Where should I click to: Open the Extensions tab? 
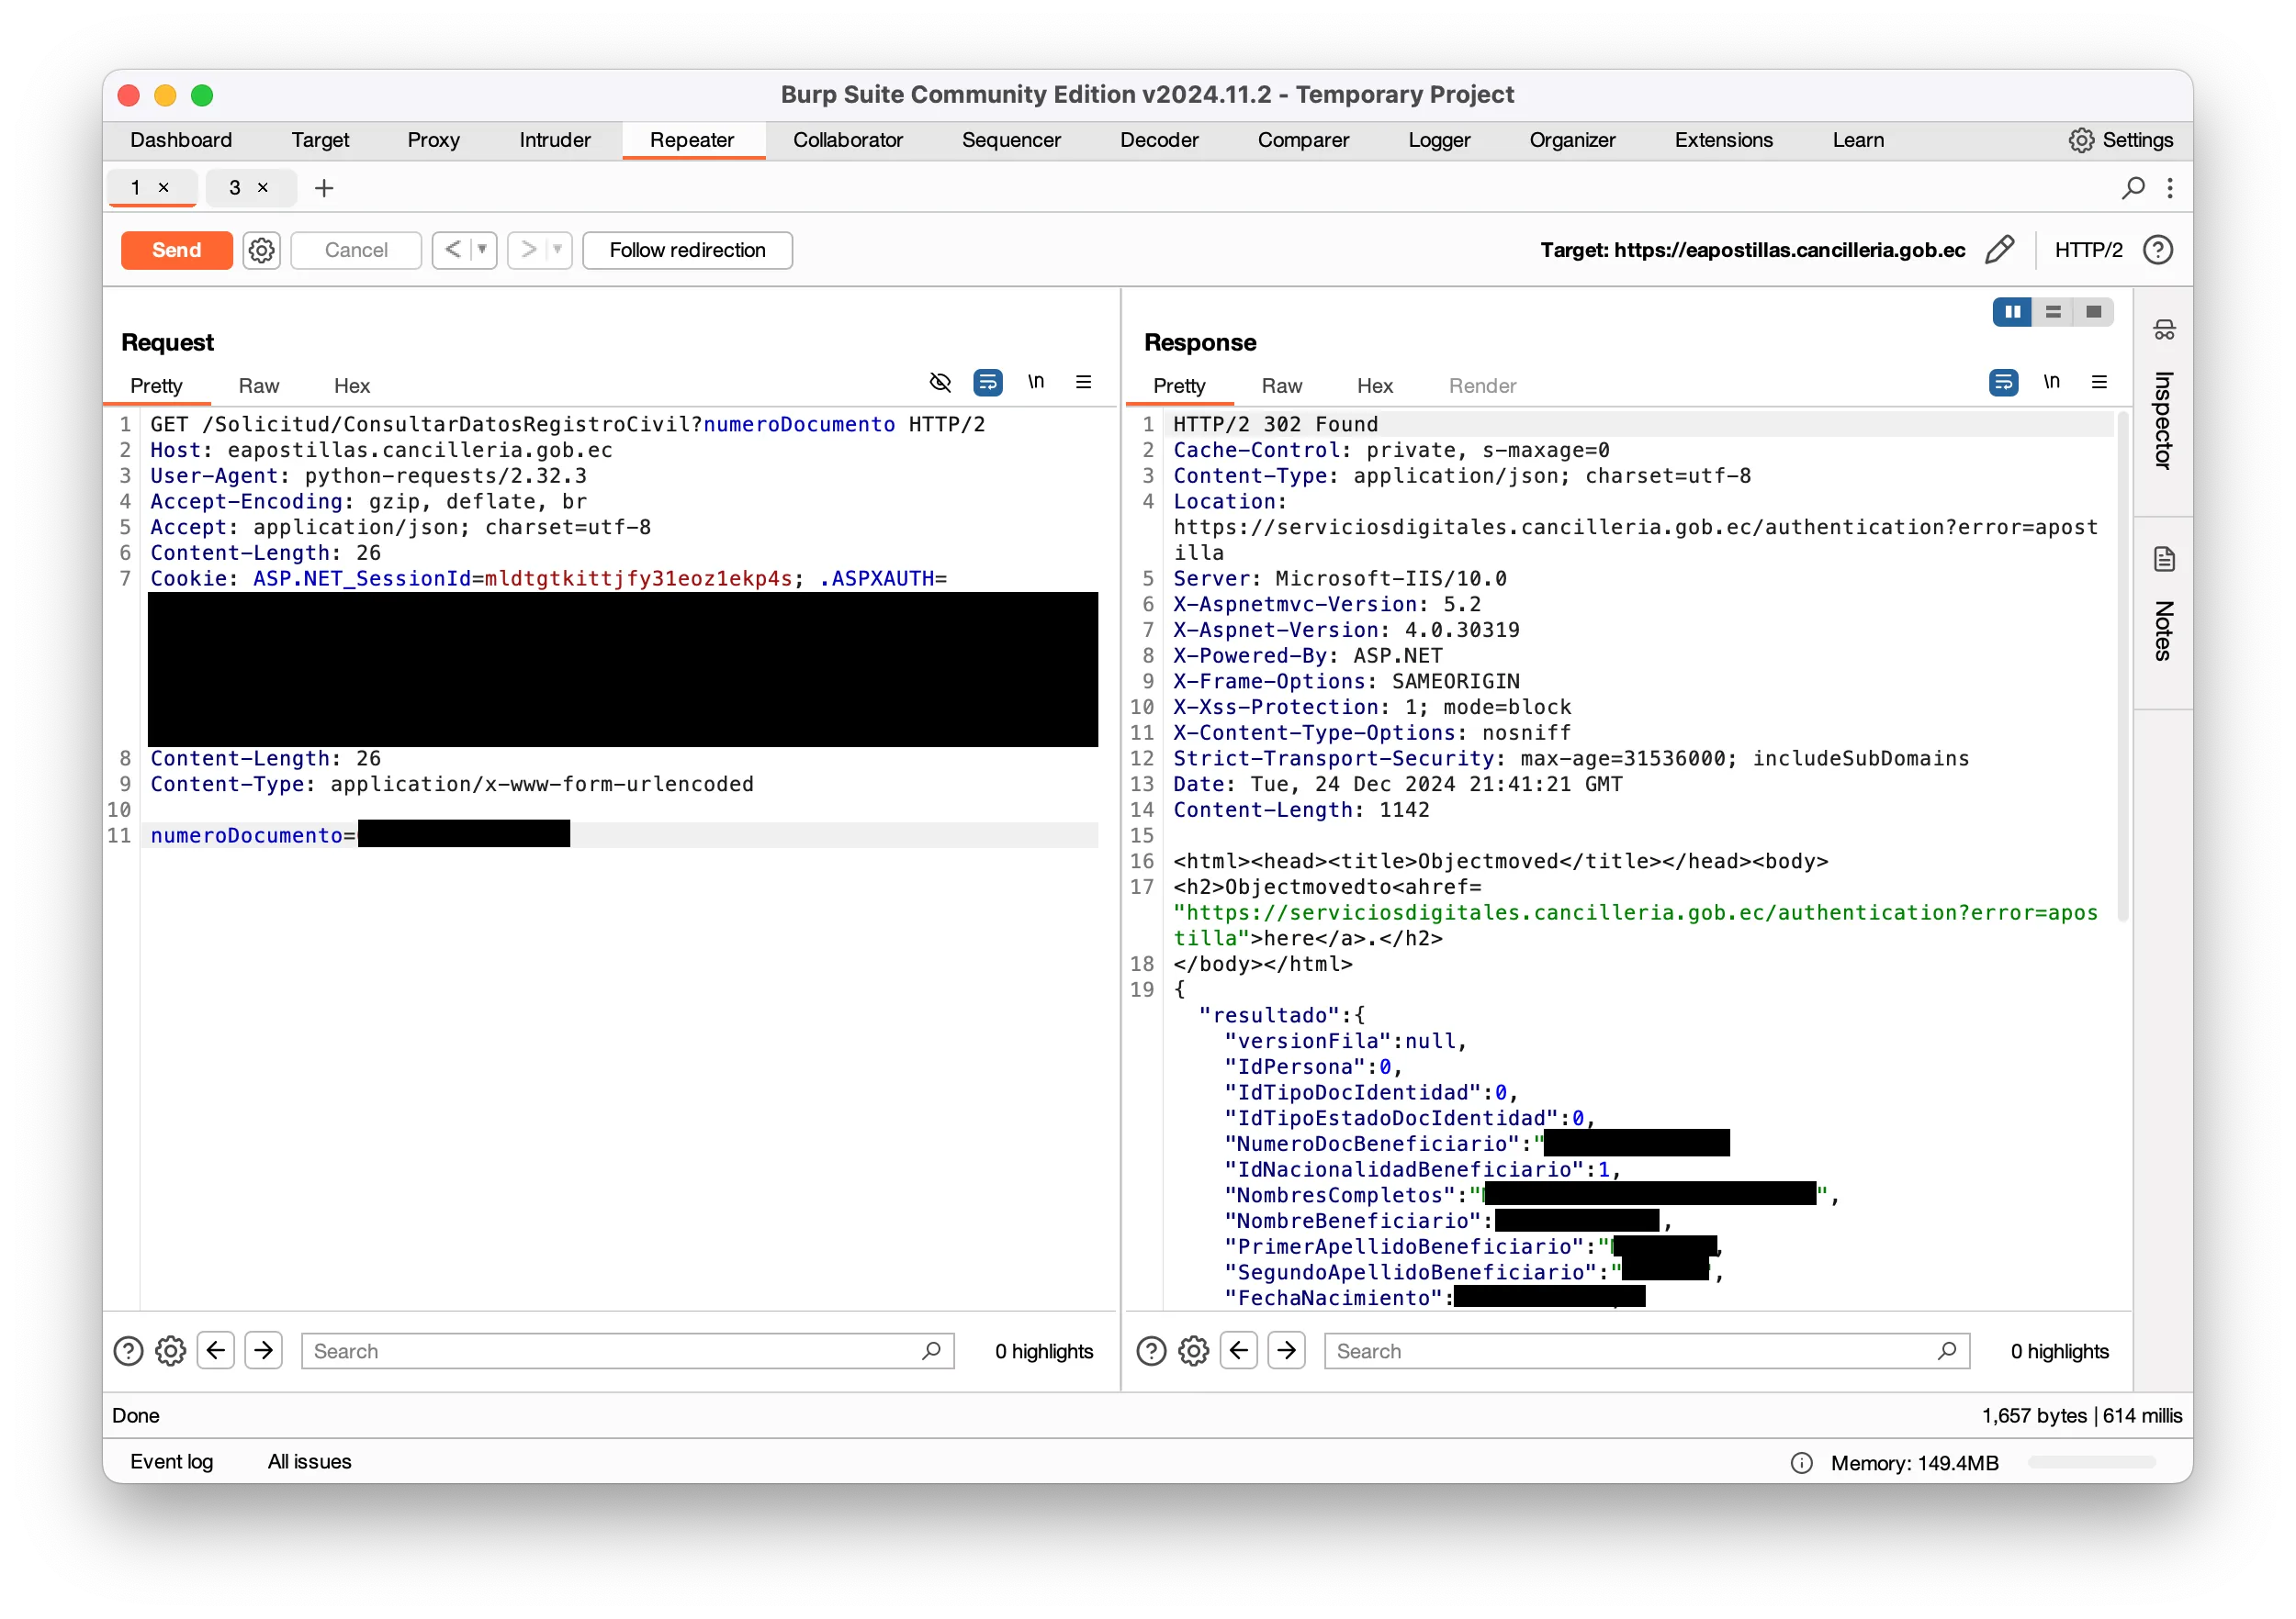[x=1723, y=140]
